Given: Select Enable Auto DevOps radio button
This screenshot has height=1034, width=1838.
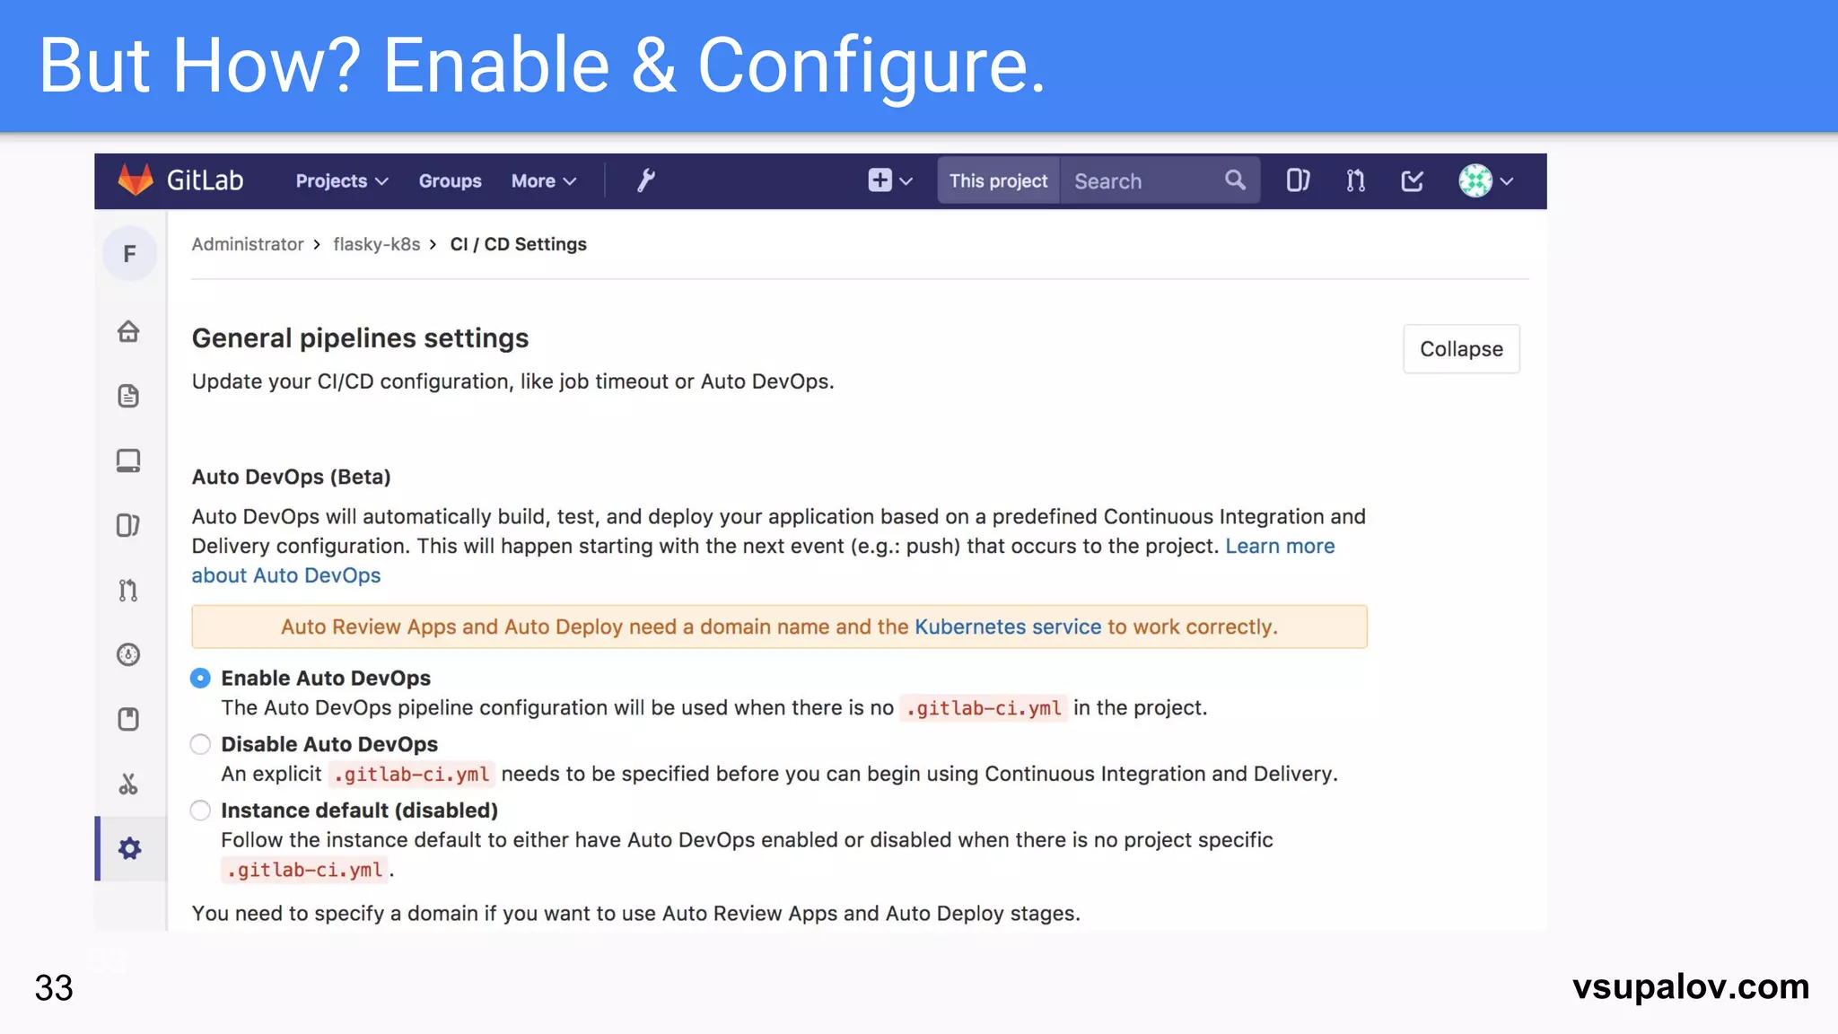Looking at the screenshot, I should coord(200,678).
